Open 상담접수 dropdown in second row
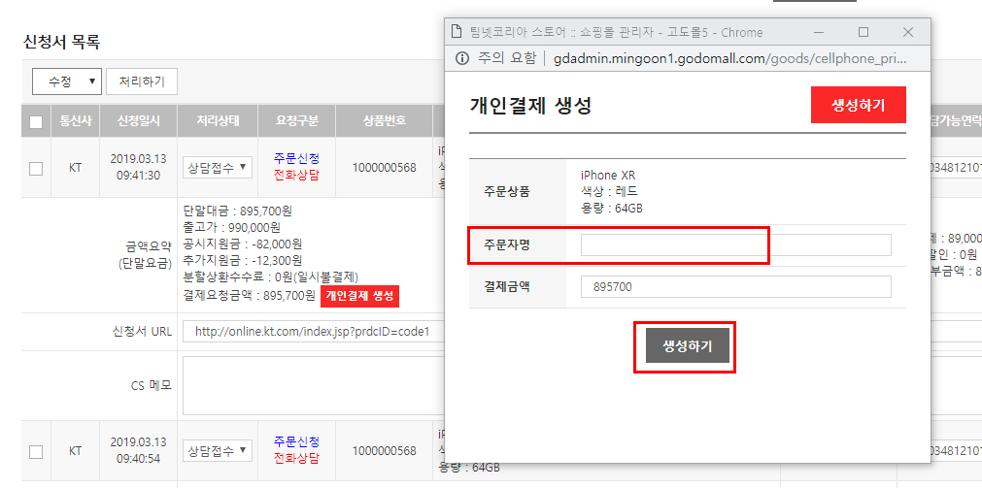The width and height of the screenshot is (982, 488). point(218,451)
